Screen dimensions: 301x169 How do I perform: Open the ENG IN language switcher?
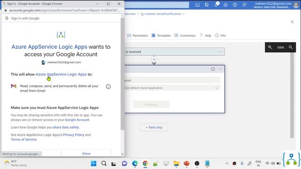click(258, 163)
